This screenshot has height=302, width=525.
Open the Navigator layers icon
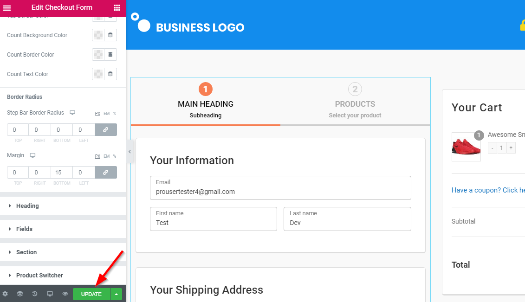(x=20, y=294)
